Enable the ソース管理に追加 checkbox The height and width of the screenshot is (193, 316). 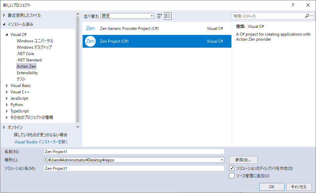point(231,176)
